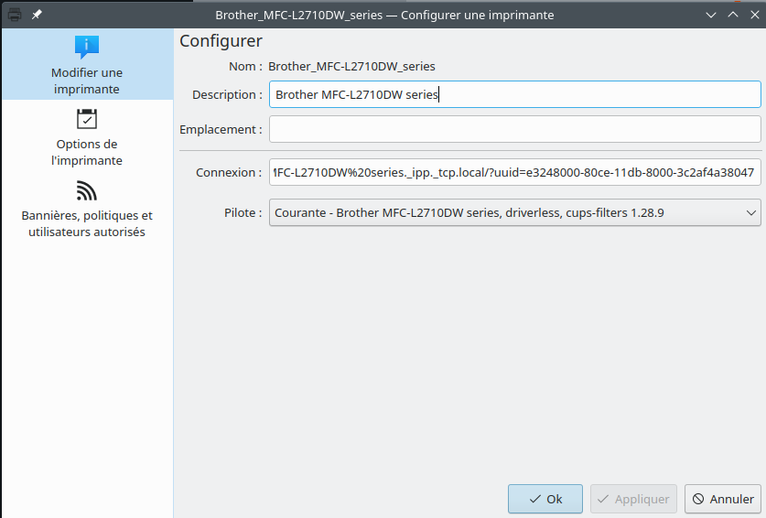Image resolution: width=766 pixels, height=518 pixels.
Task: Maximize the window with the up chevron
Action: pos(733,15)
